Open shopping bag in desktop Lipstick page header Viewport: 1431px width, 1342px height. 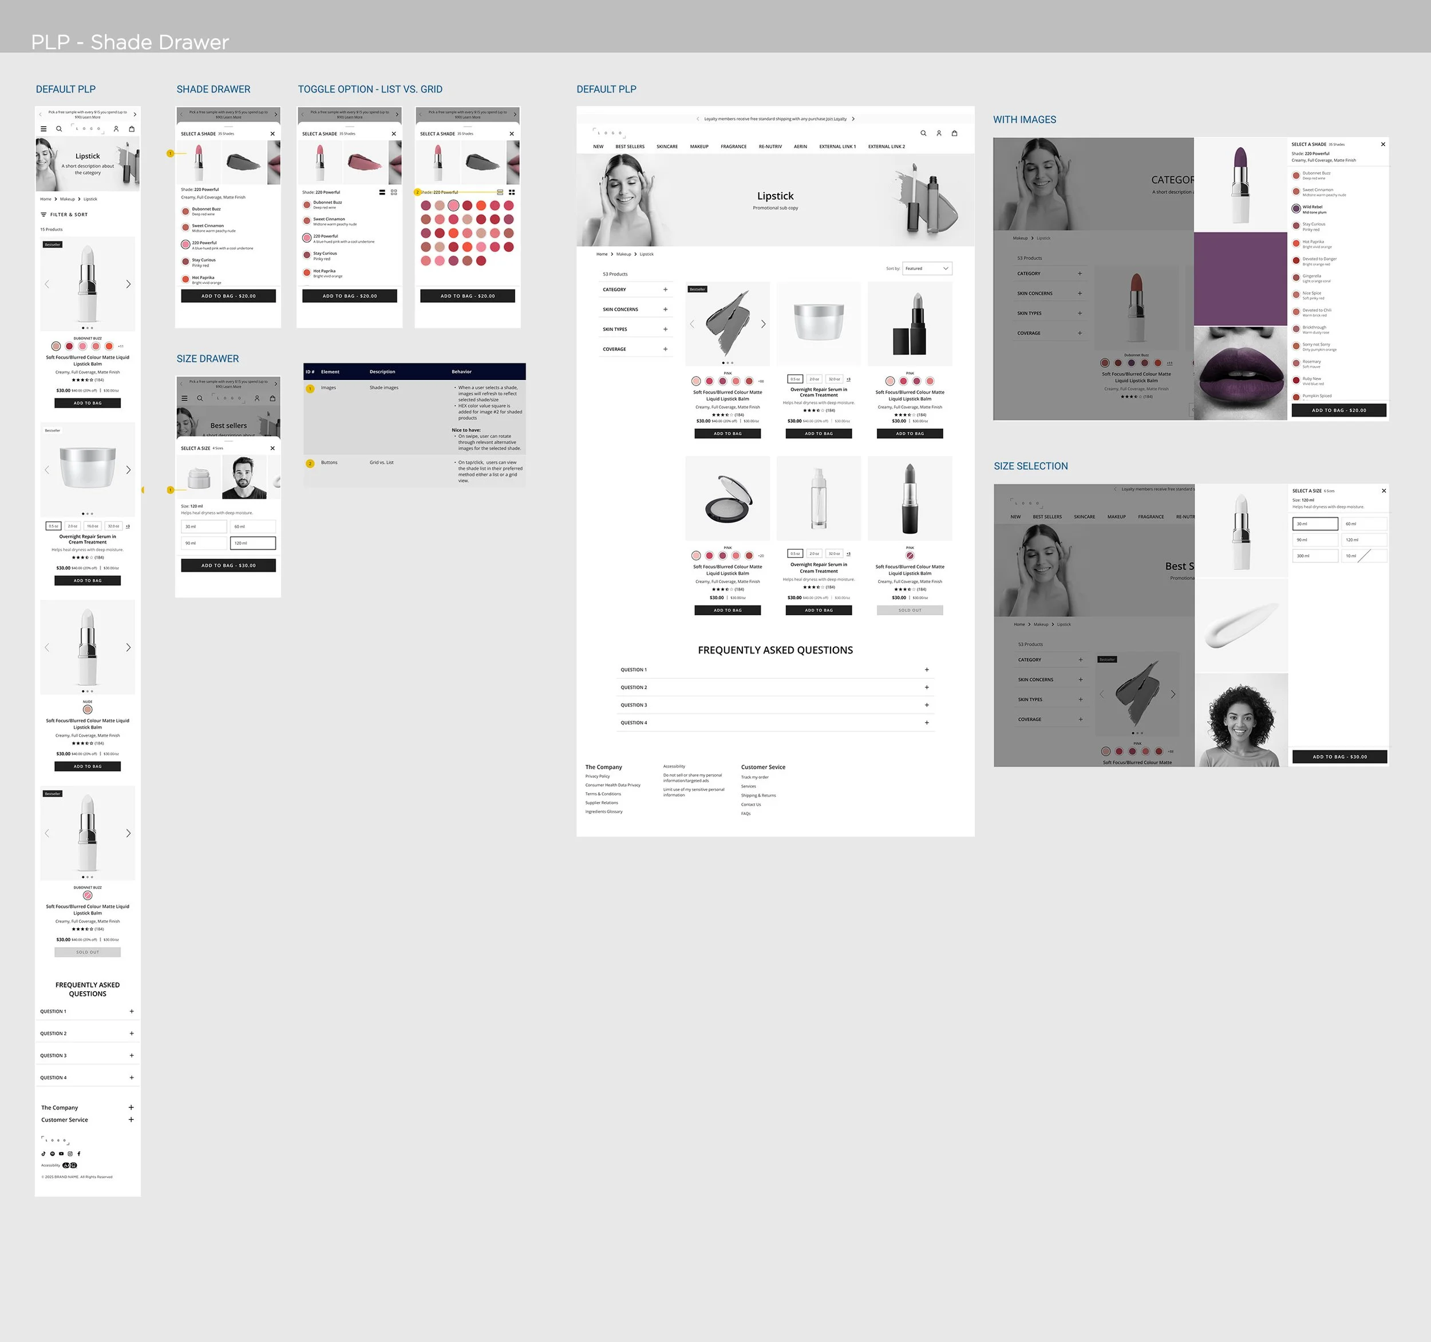955,133
